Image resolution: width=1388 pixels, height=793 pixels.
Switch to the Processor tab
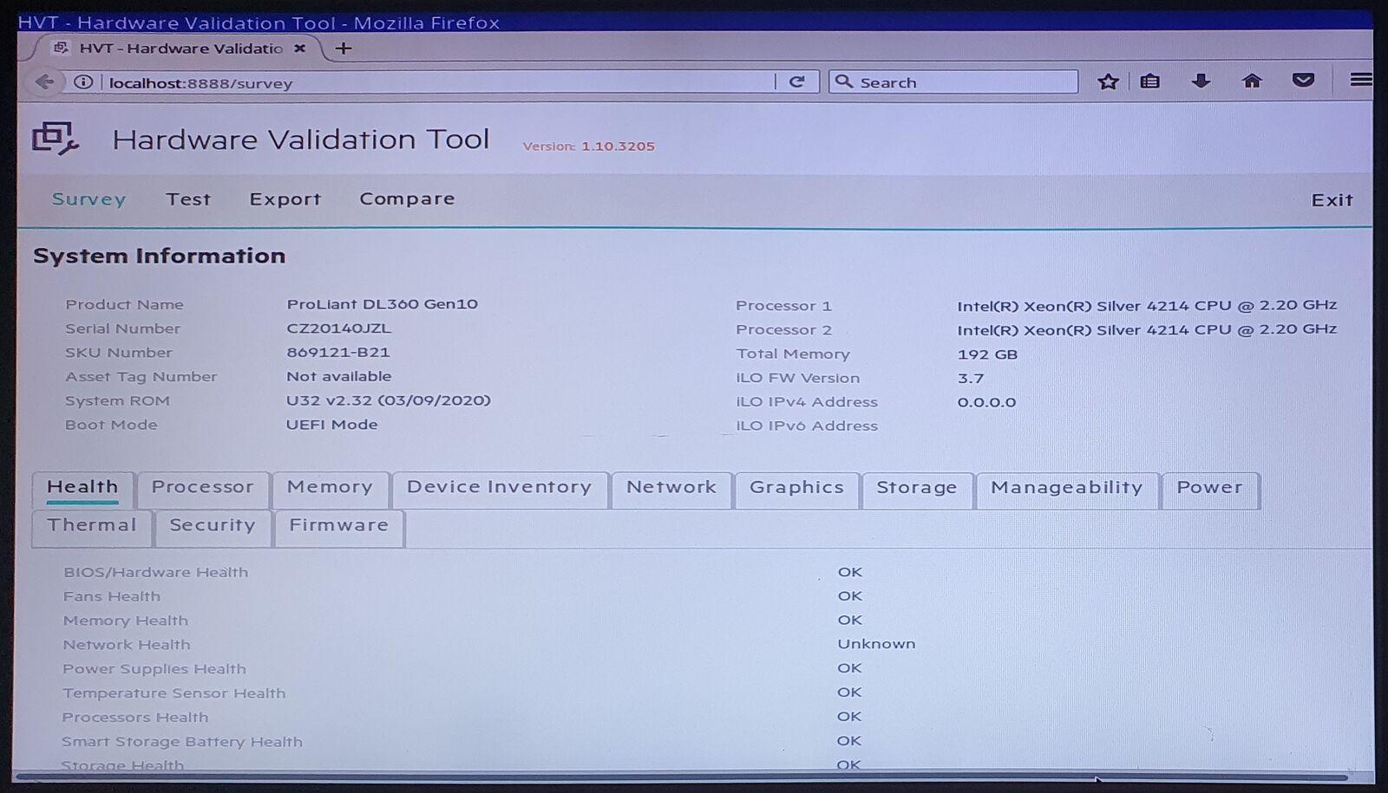(202, 488)
